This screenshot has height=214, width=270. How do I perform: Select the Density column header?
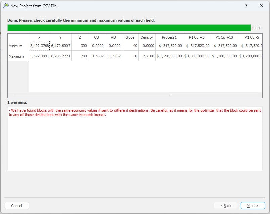point(147,37)
